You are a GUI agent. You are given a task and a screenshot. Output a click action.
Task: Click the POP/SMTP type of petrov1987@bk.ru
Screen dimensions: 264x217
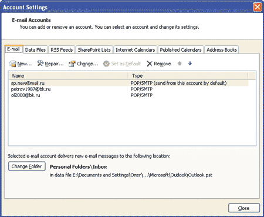click(141, 89)
